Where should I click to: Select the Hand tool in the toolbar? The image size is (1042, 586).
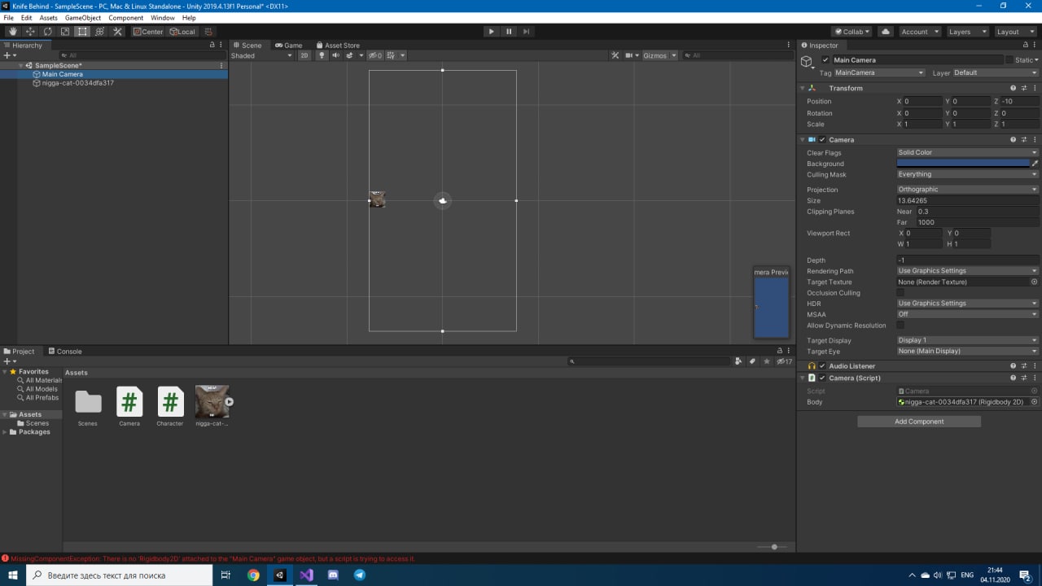coord(13,32)
